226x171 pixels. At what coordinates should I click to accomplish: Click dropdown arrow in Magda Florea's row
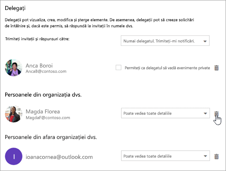tap(205, 113)
